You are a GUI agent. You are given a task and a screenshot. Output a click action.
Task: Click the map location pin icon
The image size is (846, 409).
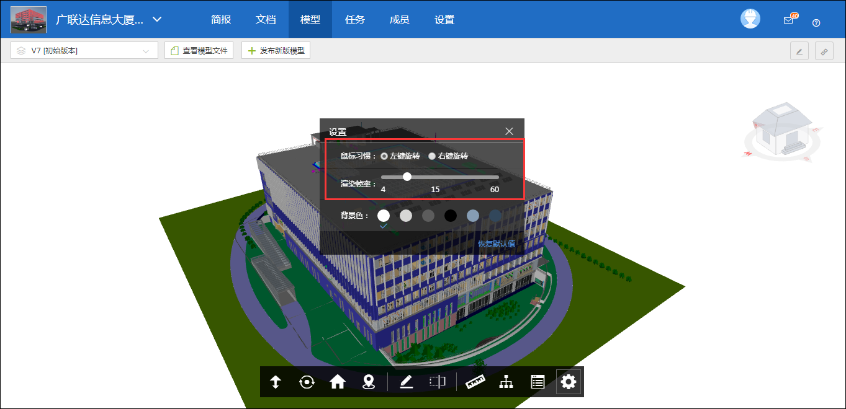click(x=369, y=382)
